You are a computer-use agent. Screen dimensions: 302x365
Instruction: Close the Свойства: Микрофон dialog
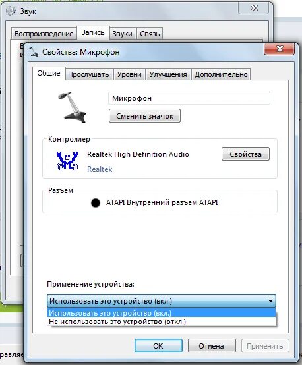pyautogui.click(x=279, y=49)
